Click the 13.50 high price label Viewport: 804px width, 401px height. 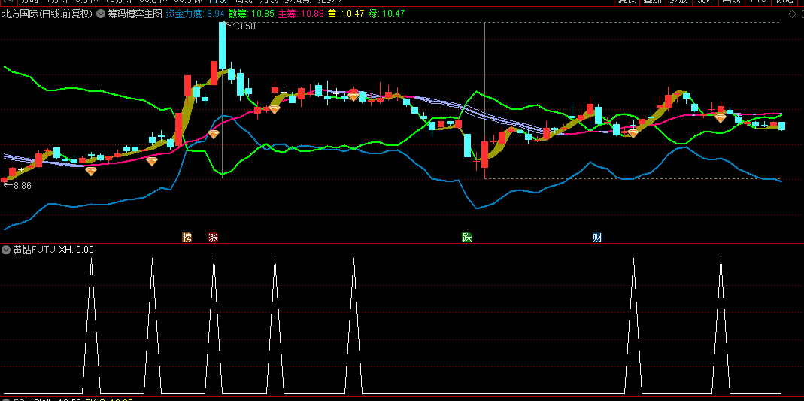pos(244,26)
